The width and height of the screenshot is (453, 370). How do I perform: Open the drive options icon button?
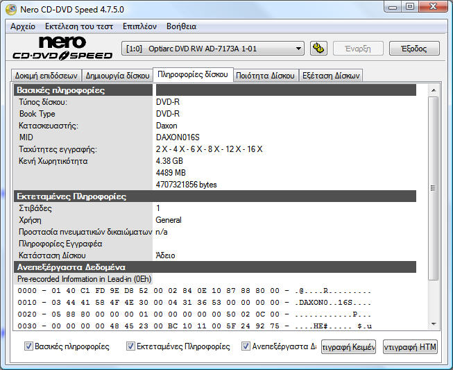coord(318,48)
